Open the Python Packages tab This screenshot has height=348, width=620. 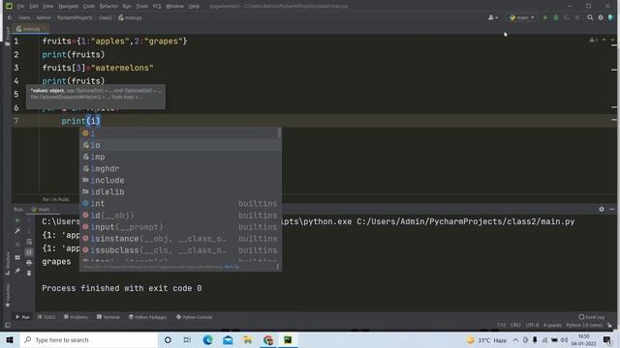[x=147, y=317]
